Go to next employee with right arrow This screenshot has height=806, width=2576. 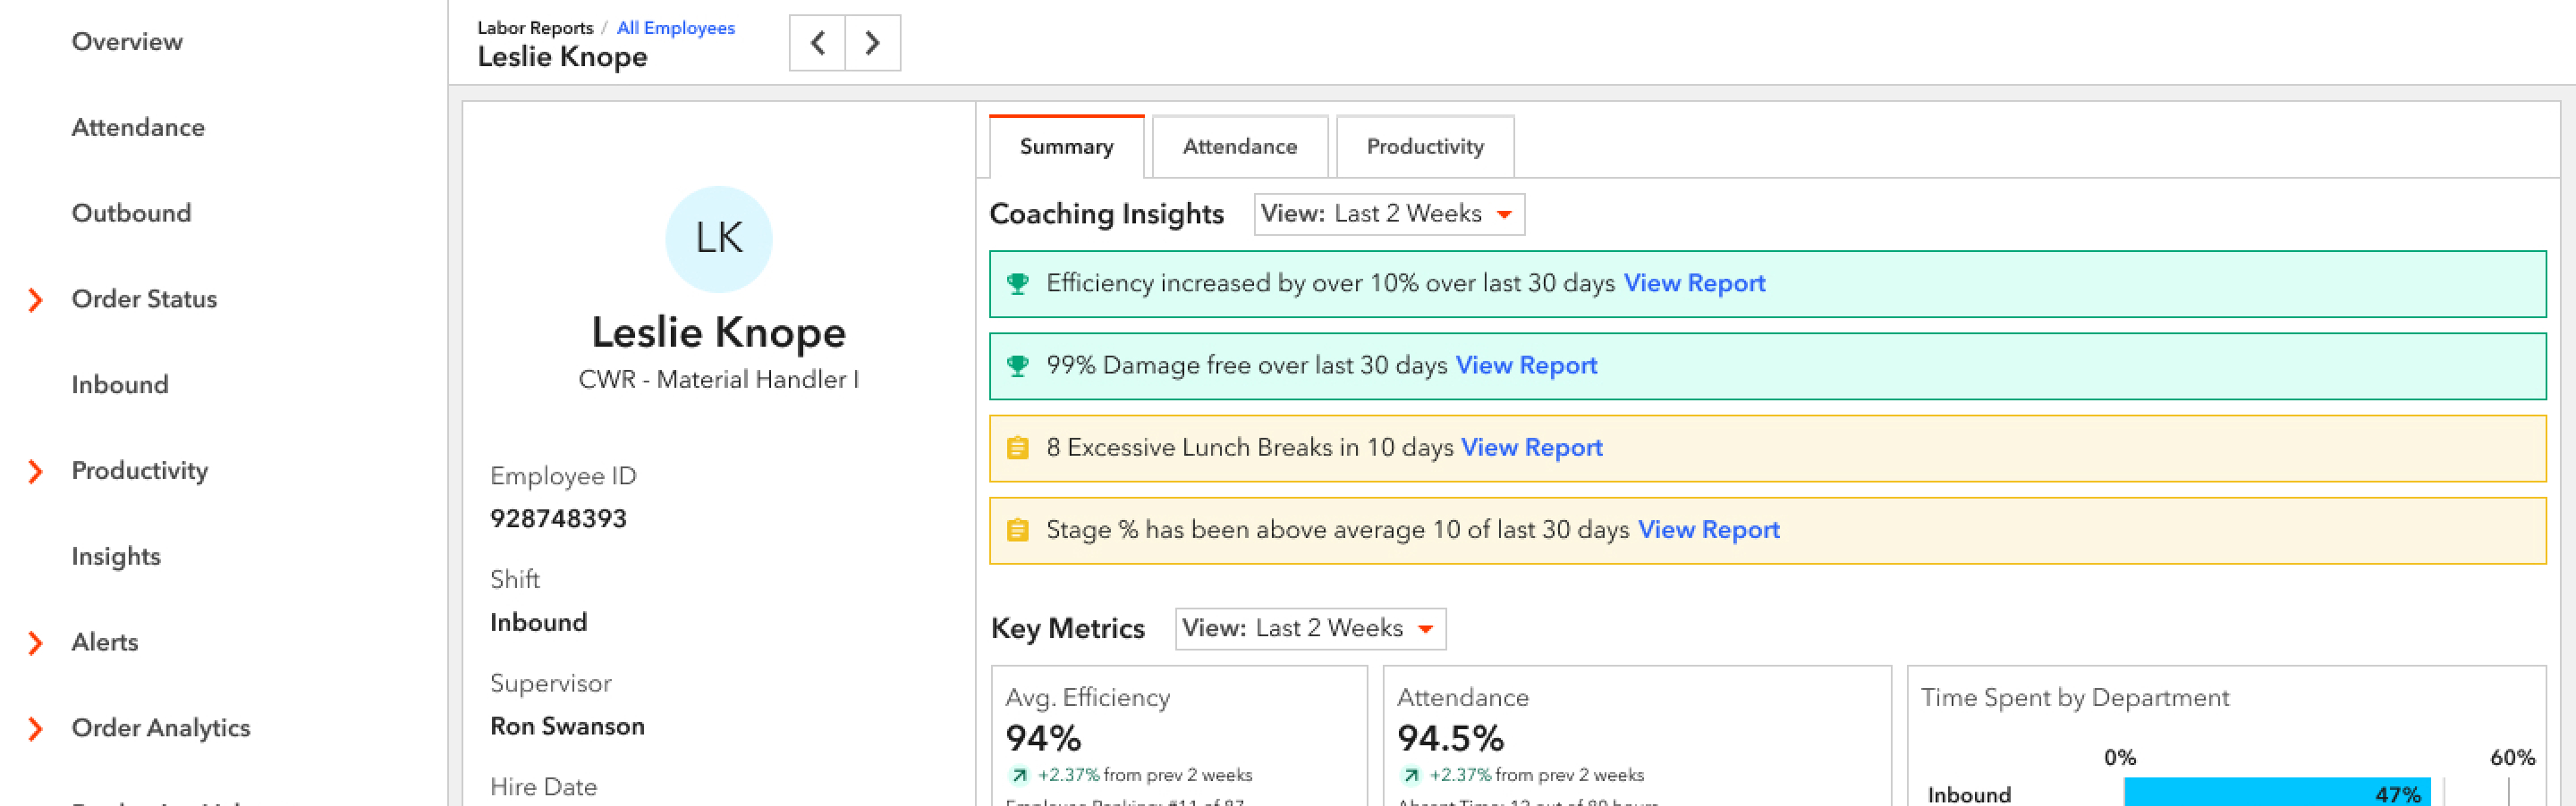click(872, 43)
